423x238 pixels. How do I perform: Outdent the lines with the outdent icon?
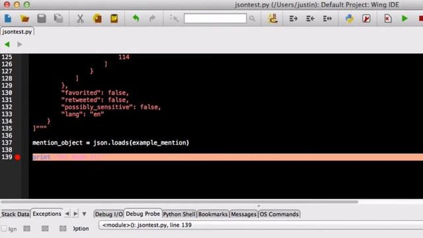(310, 19)
